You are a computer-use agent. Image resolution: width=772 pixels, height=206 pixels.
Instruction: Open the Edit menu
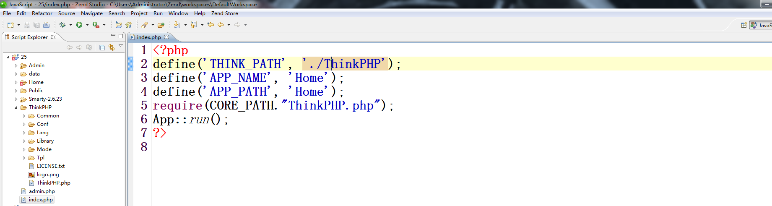tap(21, 13)
